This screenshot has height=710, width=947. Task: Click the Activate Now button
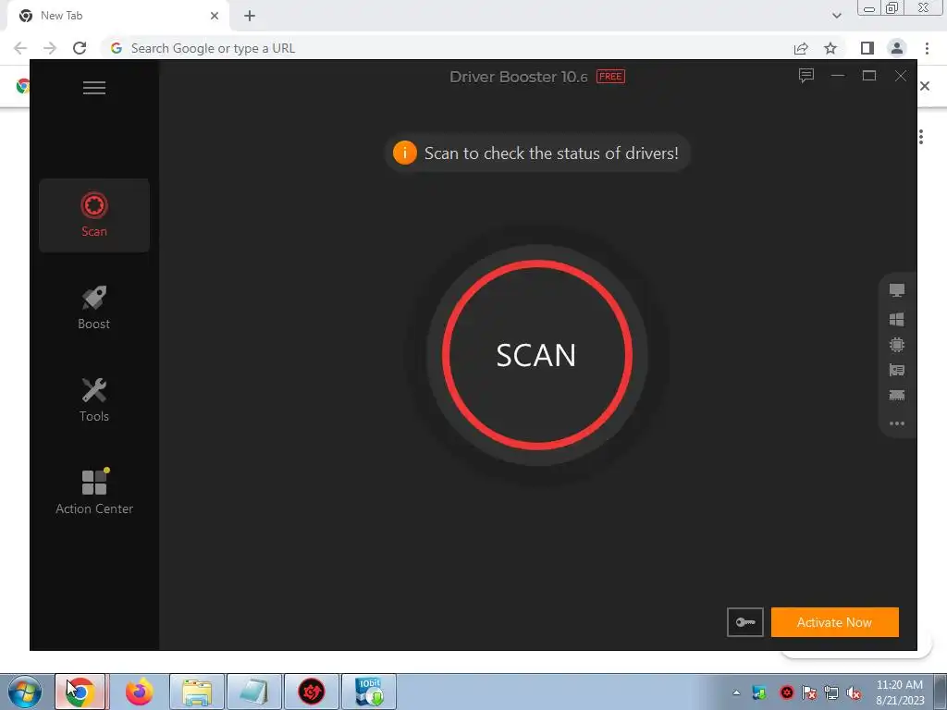coord(835,622)
